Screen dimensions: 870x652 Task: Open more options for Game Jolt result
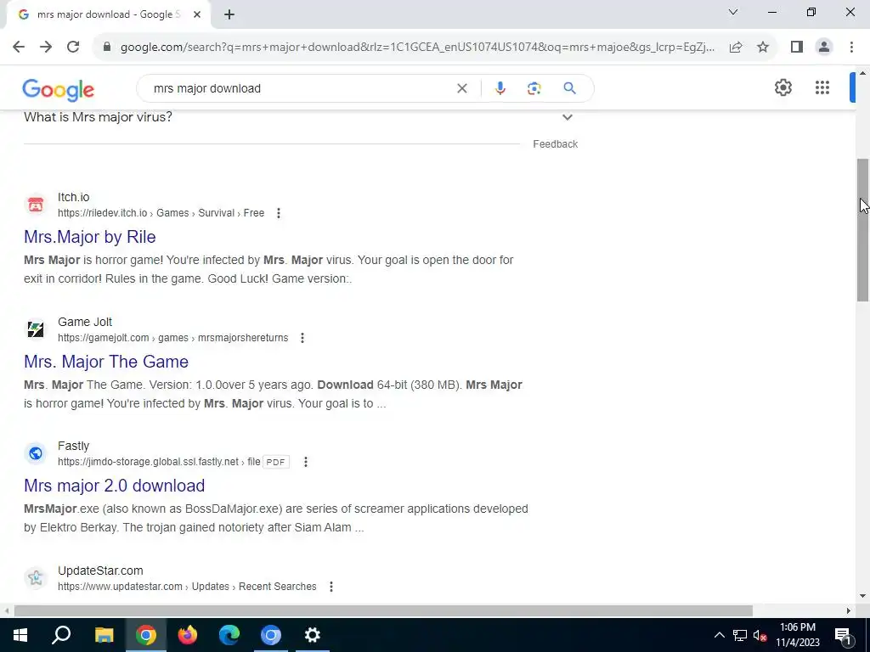click(302, 338)
